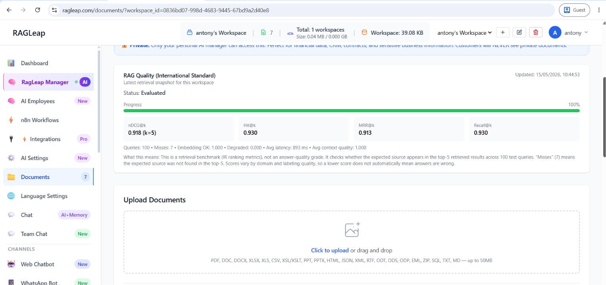Click the AI Employees brain icon

11,101
